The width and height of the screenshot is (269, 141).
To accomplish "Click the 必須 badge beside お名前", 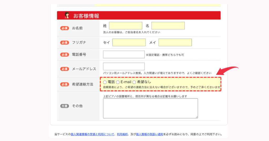I will click(x=64, y=28).
